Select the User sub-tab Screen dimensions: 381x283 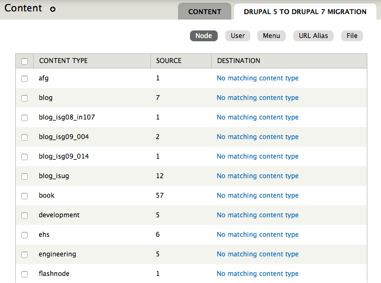pos(238,36)
